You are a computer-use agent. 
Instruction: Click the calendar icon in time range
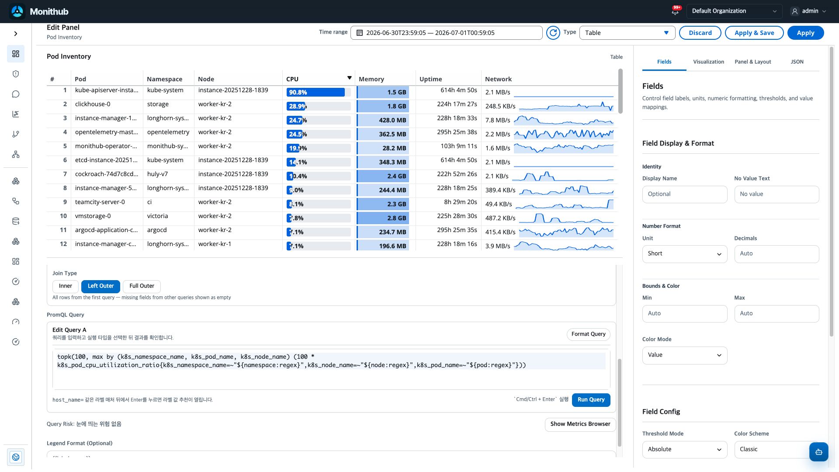360,33
